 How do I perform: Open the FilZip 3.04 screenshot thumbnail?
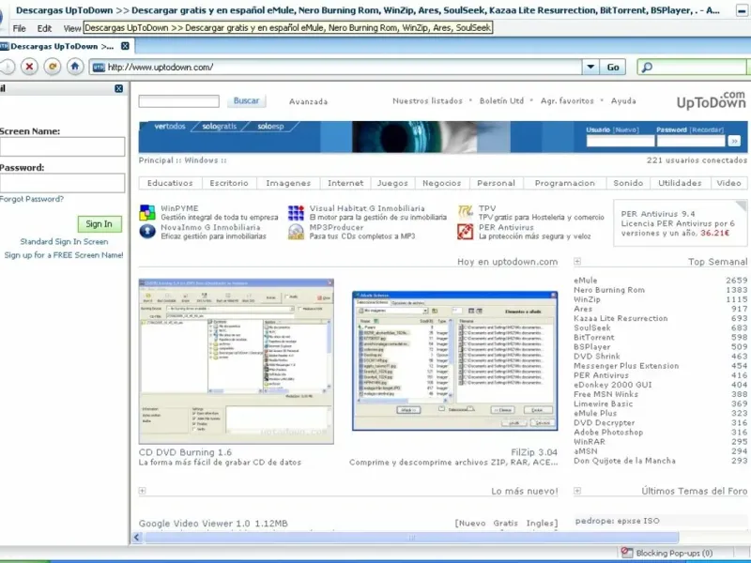(x=455, y=360)
